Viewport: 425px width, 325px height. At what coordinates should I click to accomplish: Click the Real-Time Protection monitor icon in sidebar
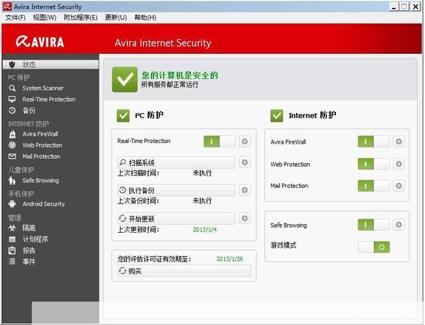12,99
